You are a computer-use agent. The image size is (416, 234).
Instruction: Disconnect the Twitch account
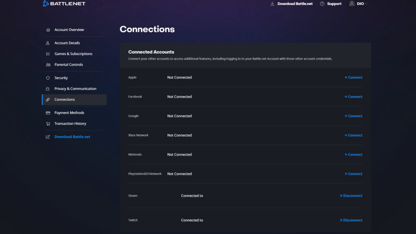click(x=350, y=220)
